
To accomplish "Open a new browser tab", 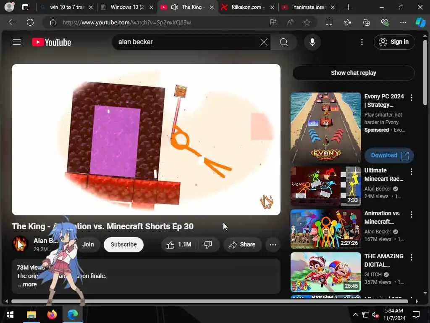I will (x=348, y=8).
